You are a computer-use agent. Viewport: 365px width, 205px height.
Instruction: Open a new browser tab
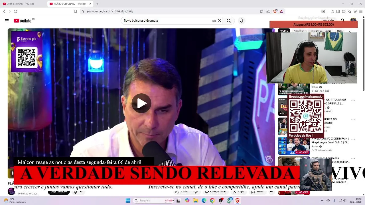coord(97,4)
